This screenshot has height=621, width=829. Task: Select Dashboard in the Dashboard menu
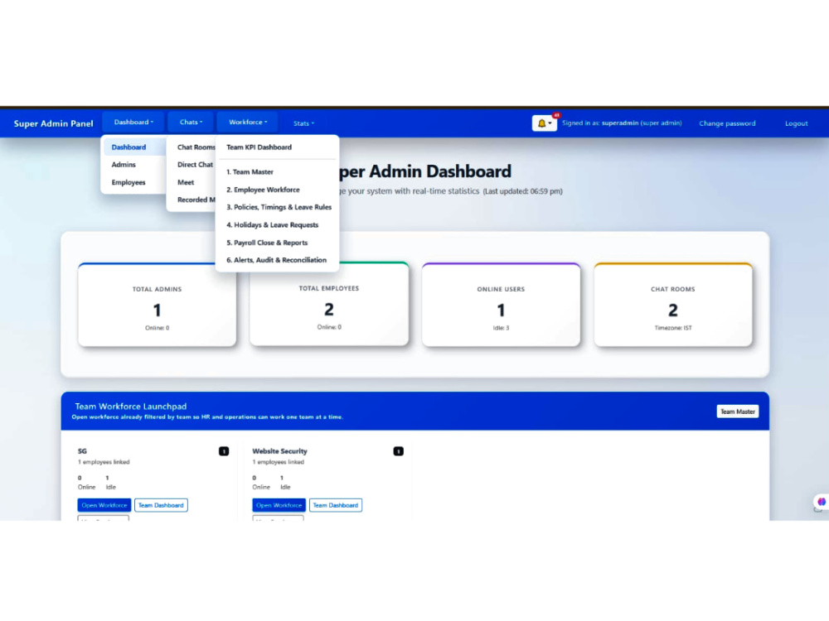pos(133,147)
